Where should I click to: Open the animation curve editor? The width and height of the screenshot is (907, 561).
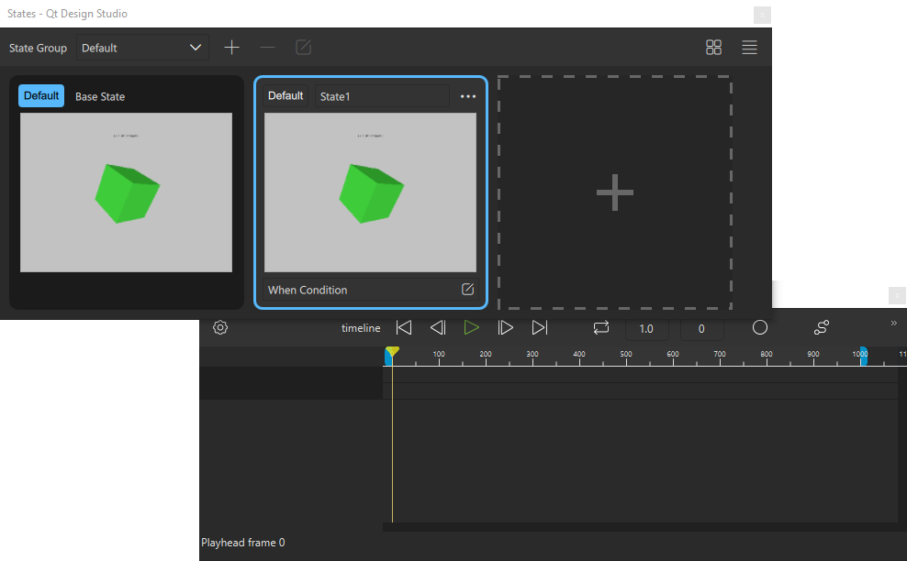tap(822, 328)
